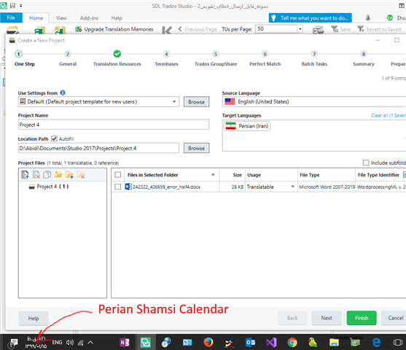The image size is (406, 350).
Task: Open Firefox from the taskbar
Action: [x=208, y=343]
